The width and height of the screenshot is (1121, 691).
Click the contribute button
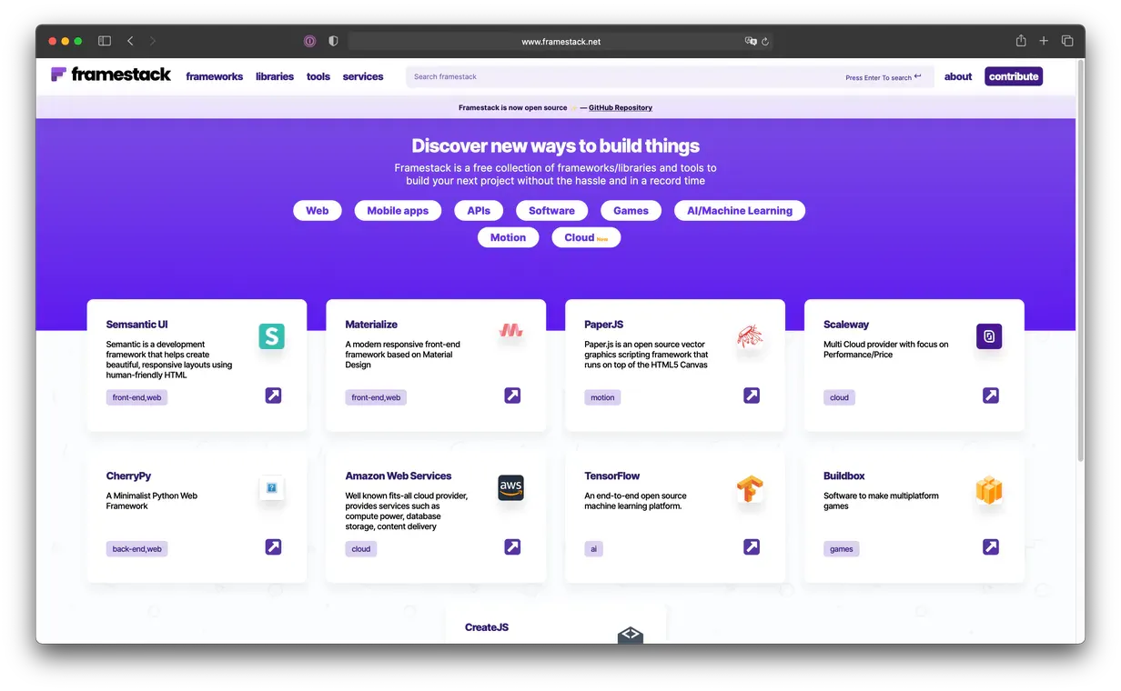pyautogui.click(x=1013, y=76)
